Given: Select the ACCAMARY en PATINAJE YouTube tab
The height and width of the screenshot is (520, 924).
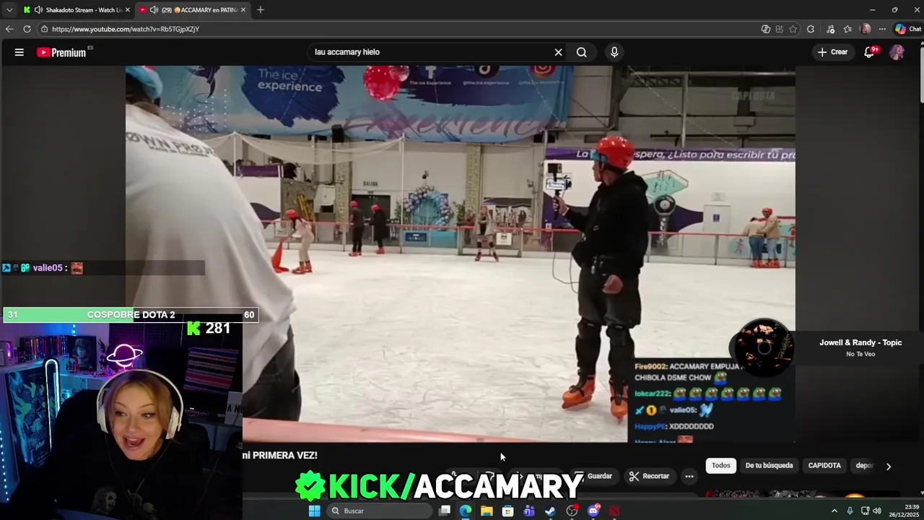Looking at the screenshot, I should tap(191, 9).
